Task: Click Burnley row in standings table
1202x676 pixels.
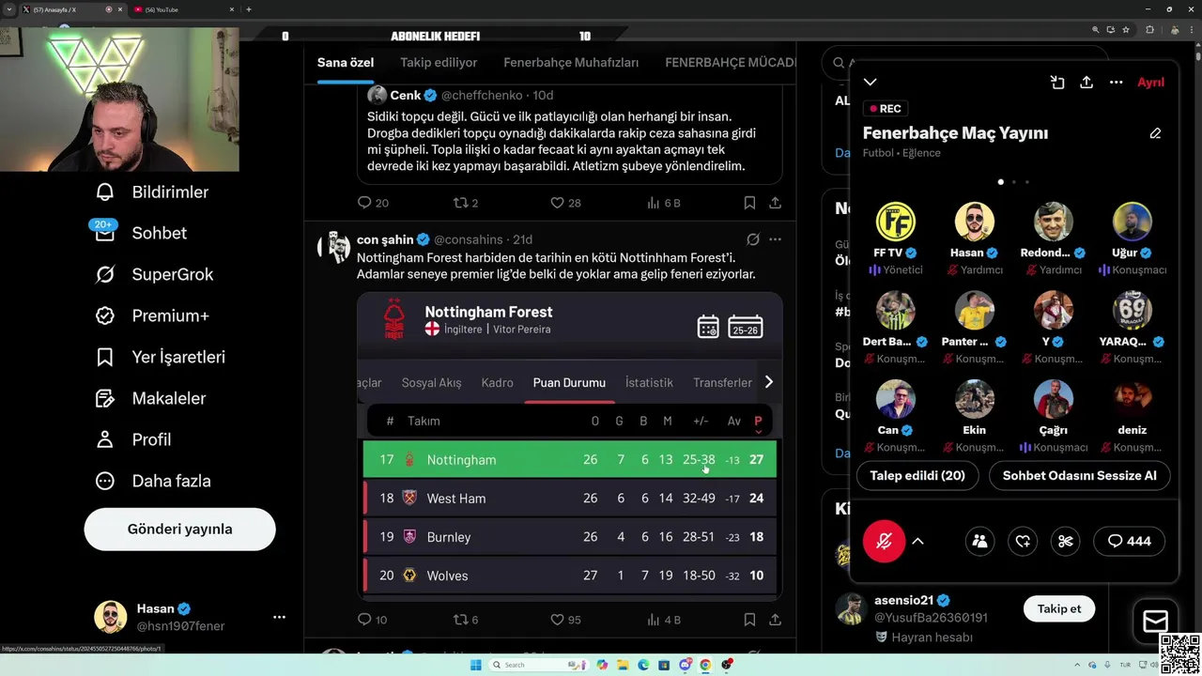Action: (570, 537)
